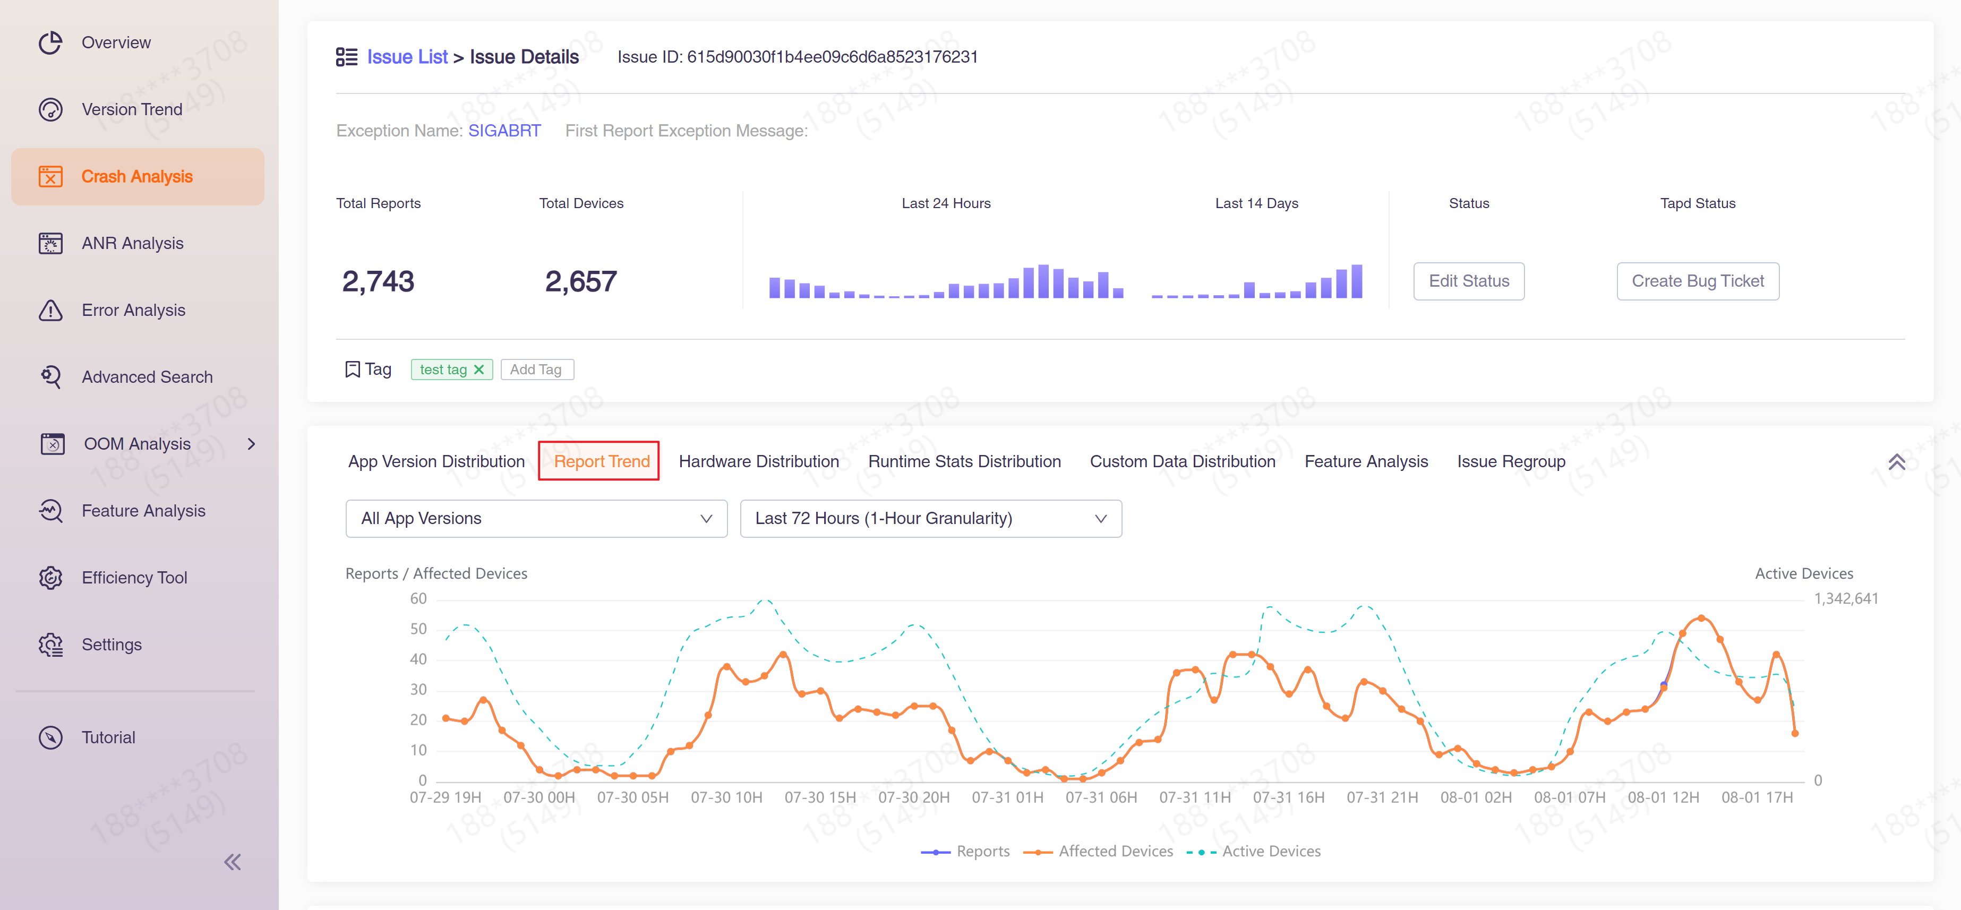1961x910 pixels.
Task: Go back to Issue List link
Action: tap(407, 57)
